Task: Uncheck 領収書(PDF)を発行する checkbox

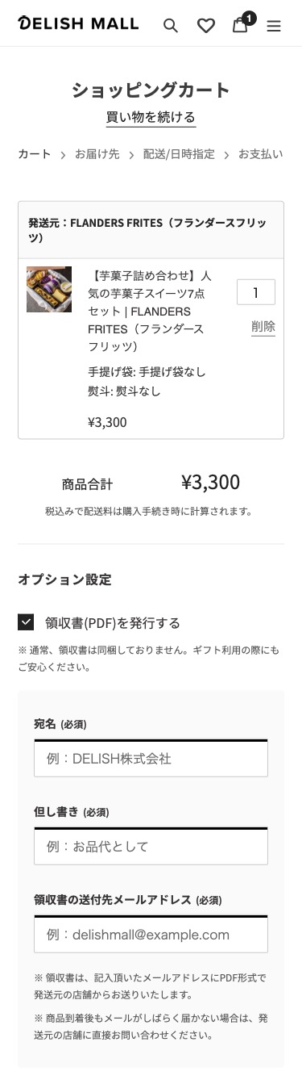Action: coord(26,621)
